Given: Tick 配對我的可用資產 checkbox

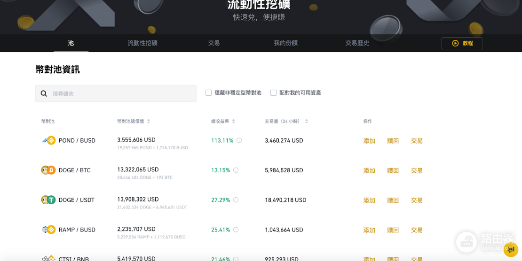Looking at the screenshot, I should (x=273, y=93).
